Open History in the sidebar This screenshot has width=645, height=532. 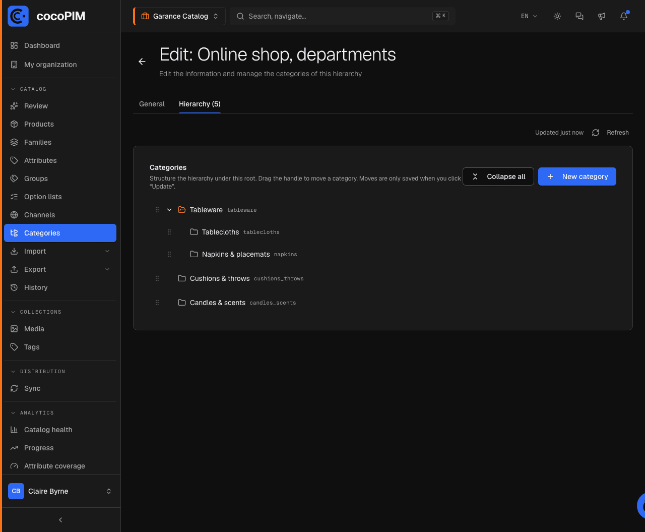pos(60,287)
